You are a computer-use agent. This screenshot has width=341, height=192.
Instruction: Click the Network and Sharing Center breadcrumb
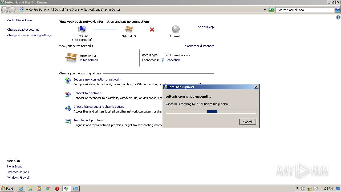point(102,10)
